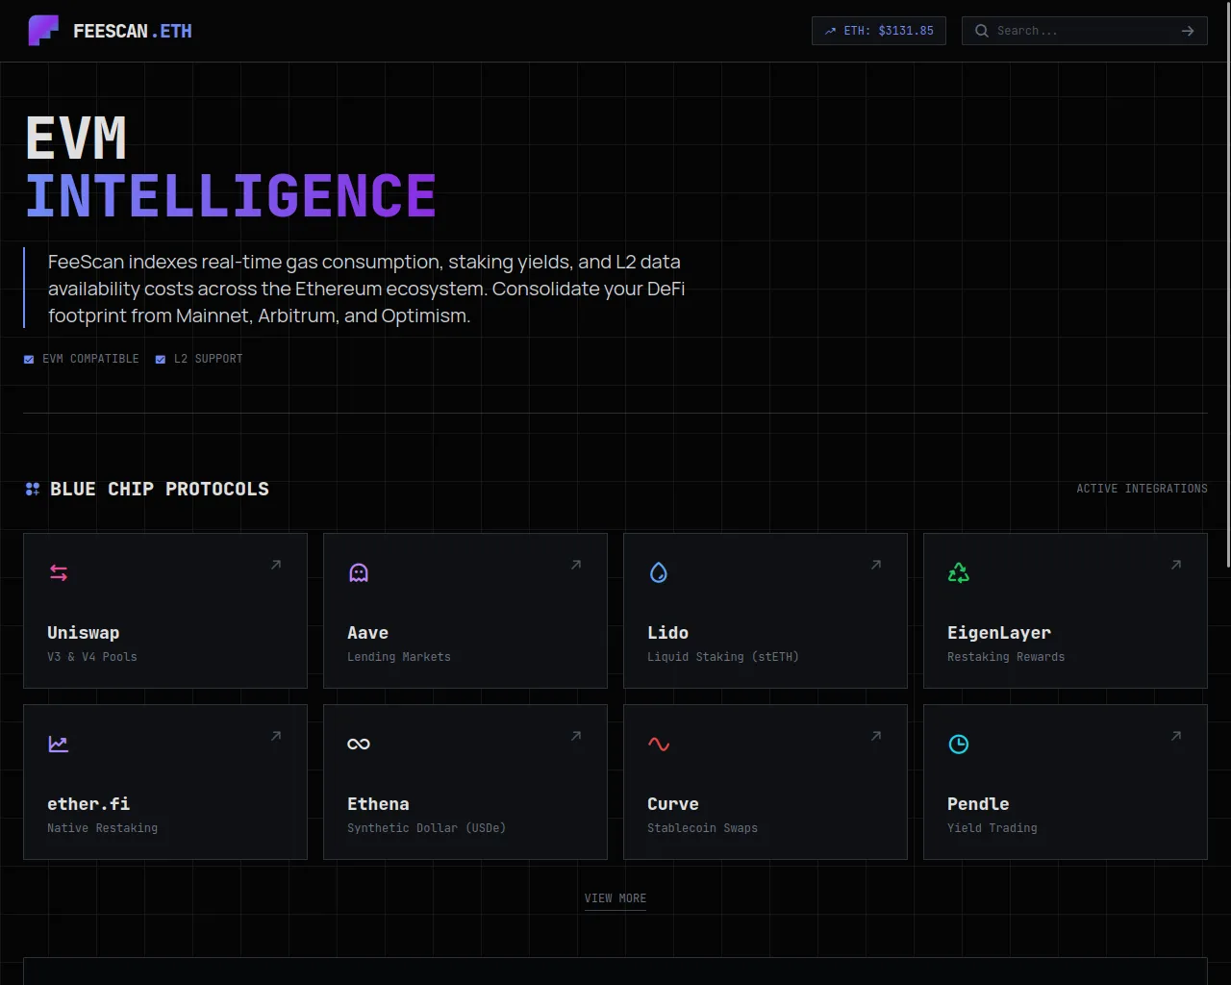1231x985 pixels.
Task: Click the Aave ghost icon
Action: pyautogui.click(x=359, y=573)
